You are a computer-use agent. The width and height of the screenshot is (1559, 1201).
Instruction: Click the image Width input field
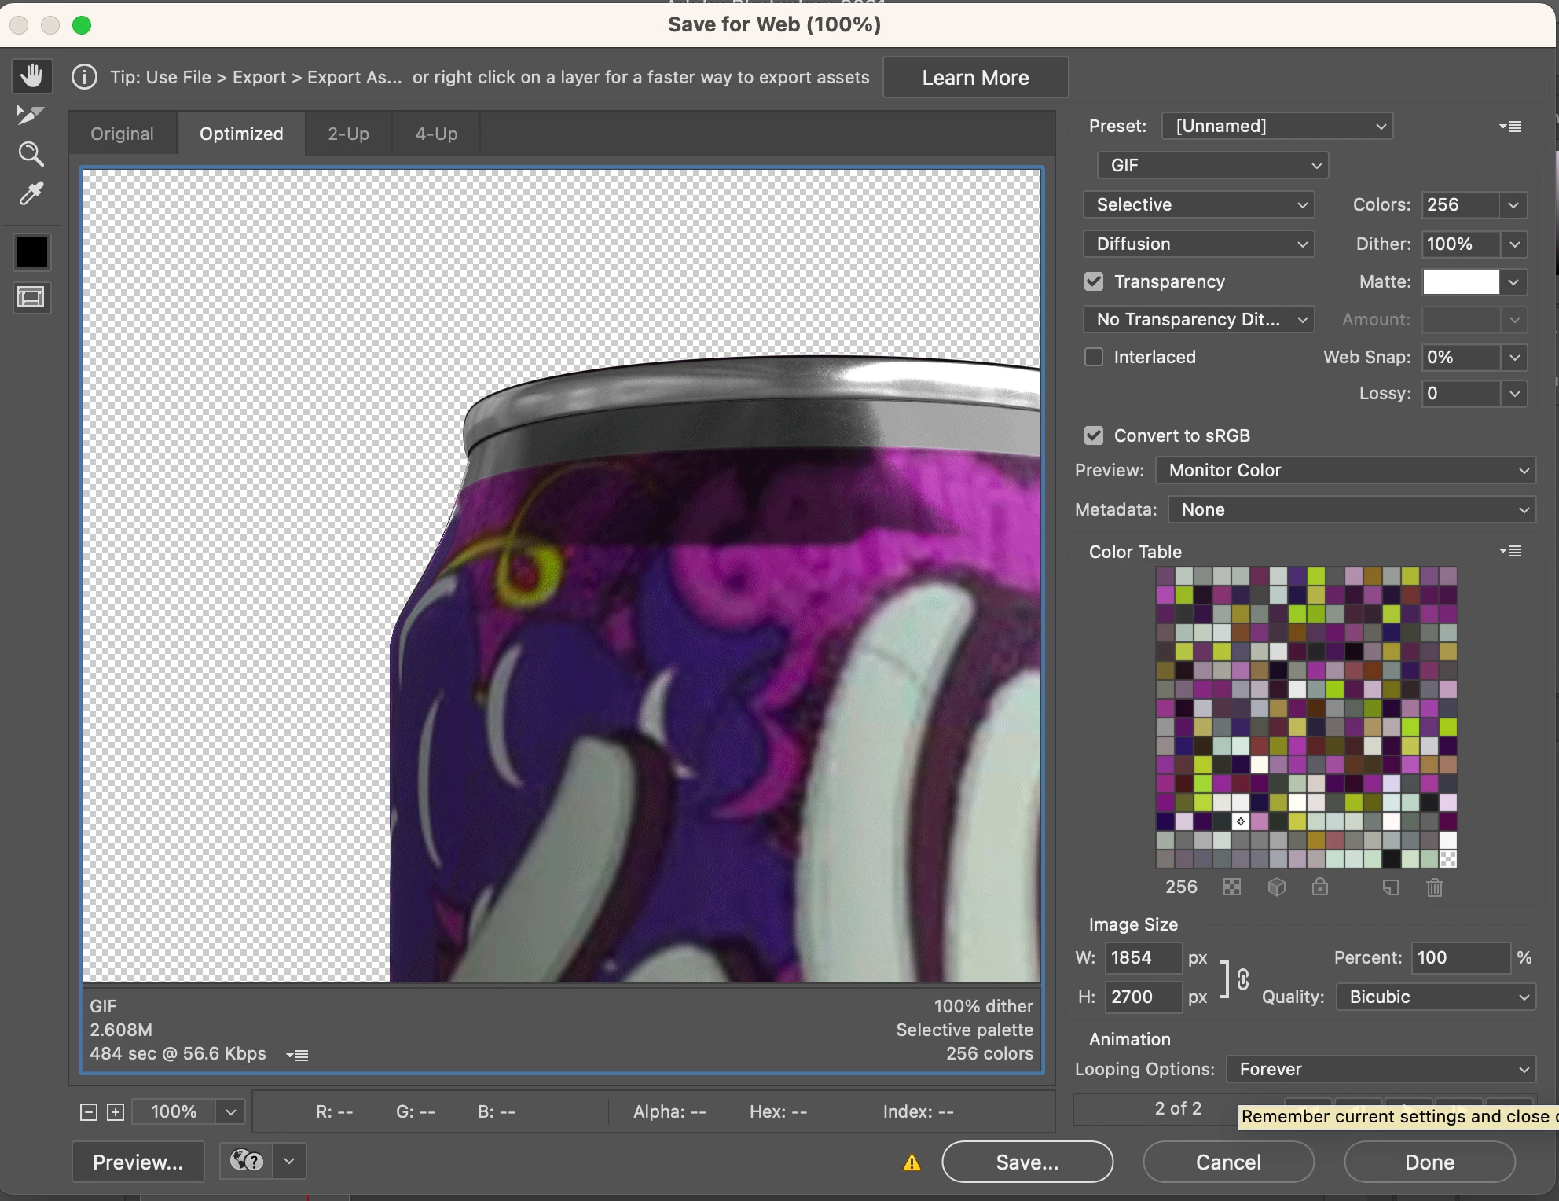click(1142, 957)
